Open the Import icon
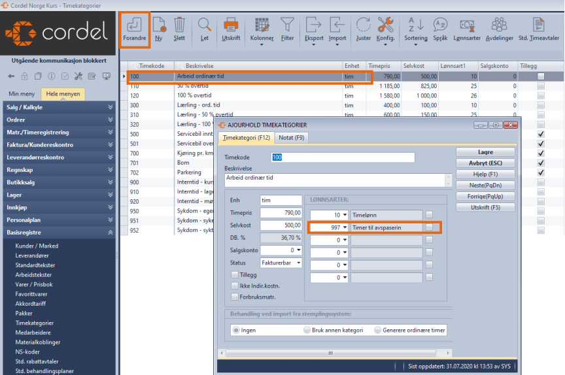The image size is (565, 375). click(x=337, y=25)
